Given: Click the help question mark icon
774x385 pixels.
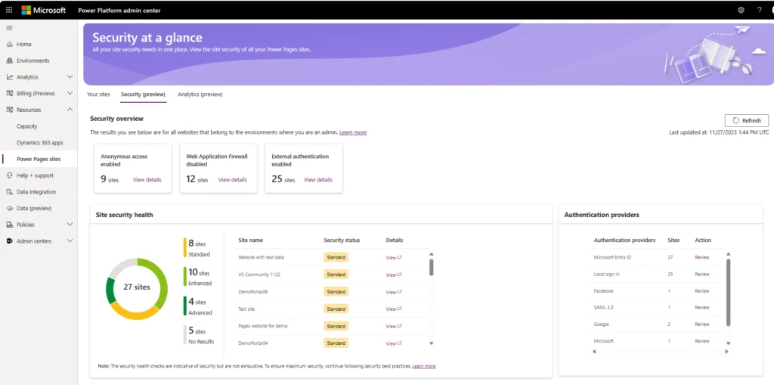Looking at the screenshot, I should click(759, 10).
